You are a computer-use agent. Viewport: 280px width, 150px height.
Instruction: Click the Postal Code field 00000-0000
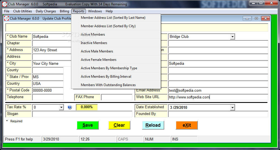(x=48, y=90)
